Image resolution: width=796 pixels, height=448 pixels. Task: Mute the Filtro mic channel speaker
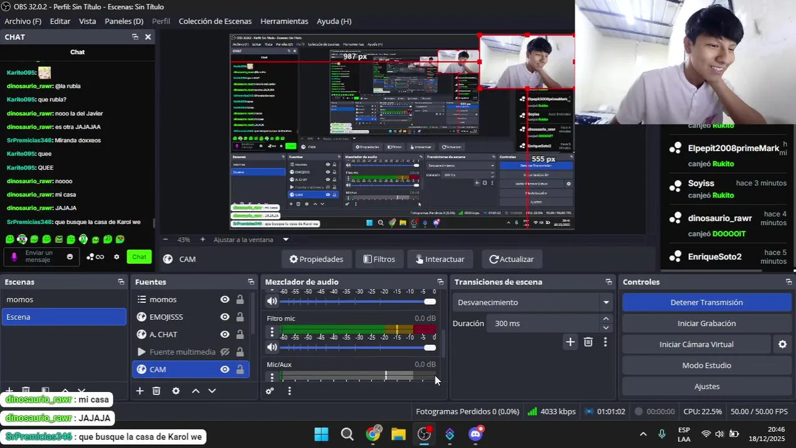pyautogui.click(x=272, y=347)
